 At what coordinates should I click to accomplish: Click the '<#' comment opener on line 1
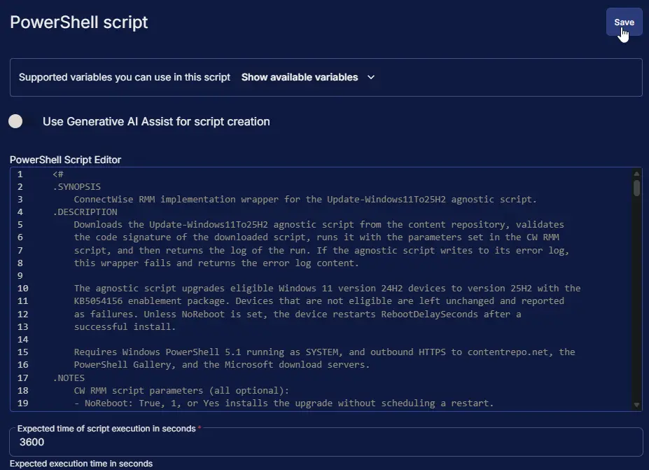click(x=58, y=174)
